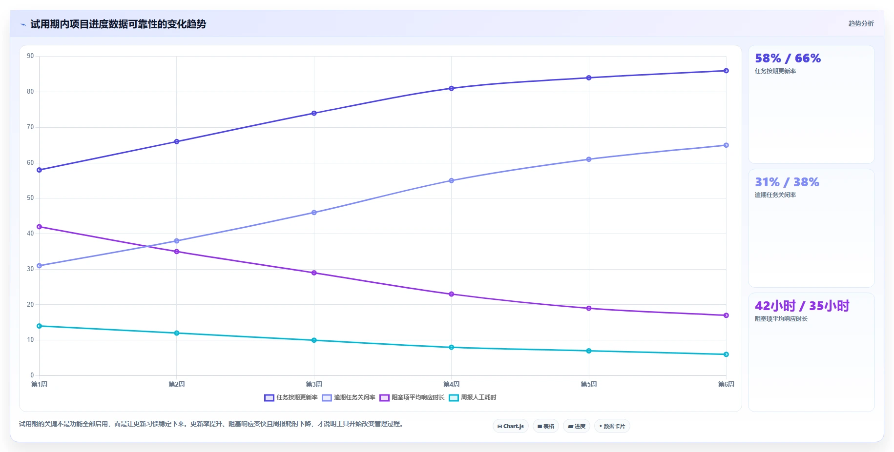
Task: Click the 第4周 x-axis label
Action: (452, 384)
